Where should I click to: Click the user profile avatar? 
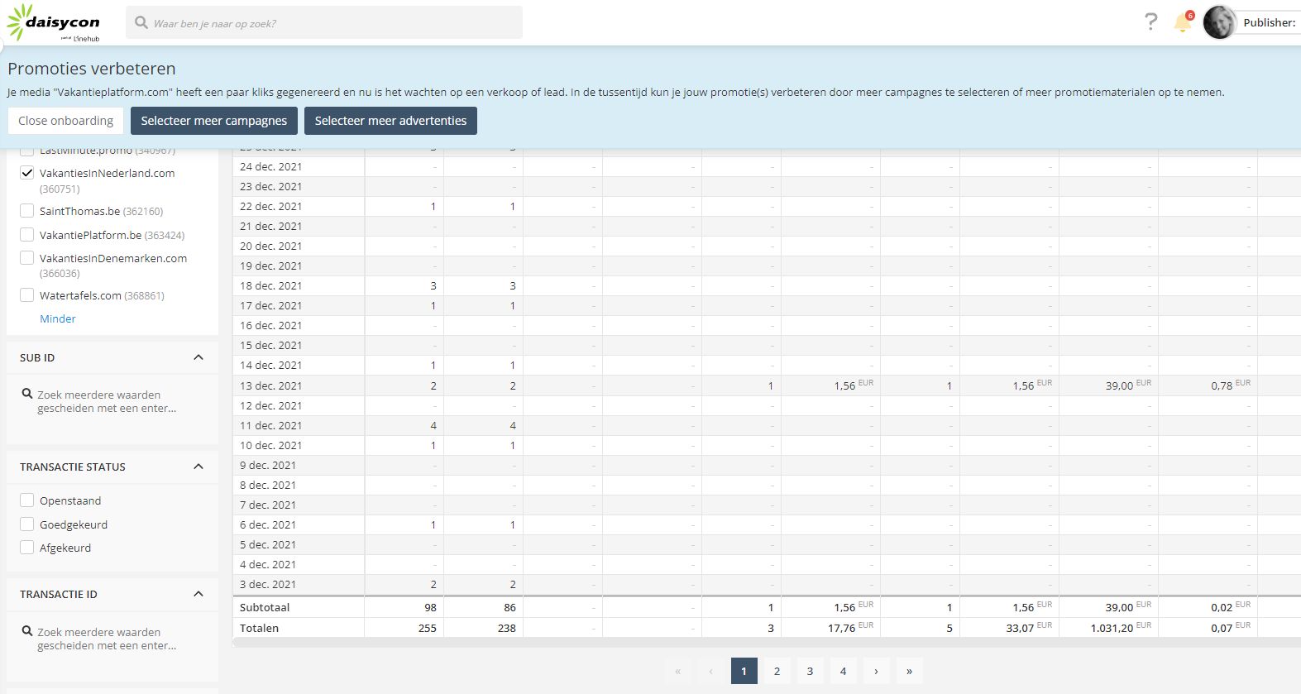1219,22
